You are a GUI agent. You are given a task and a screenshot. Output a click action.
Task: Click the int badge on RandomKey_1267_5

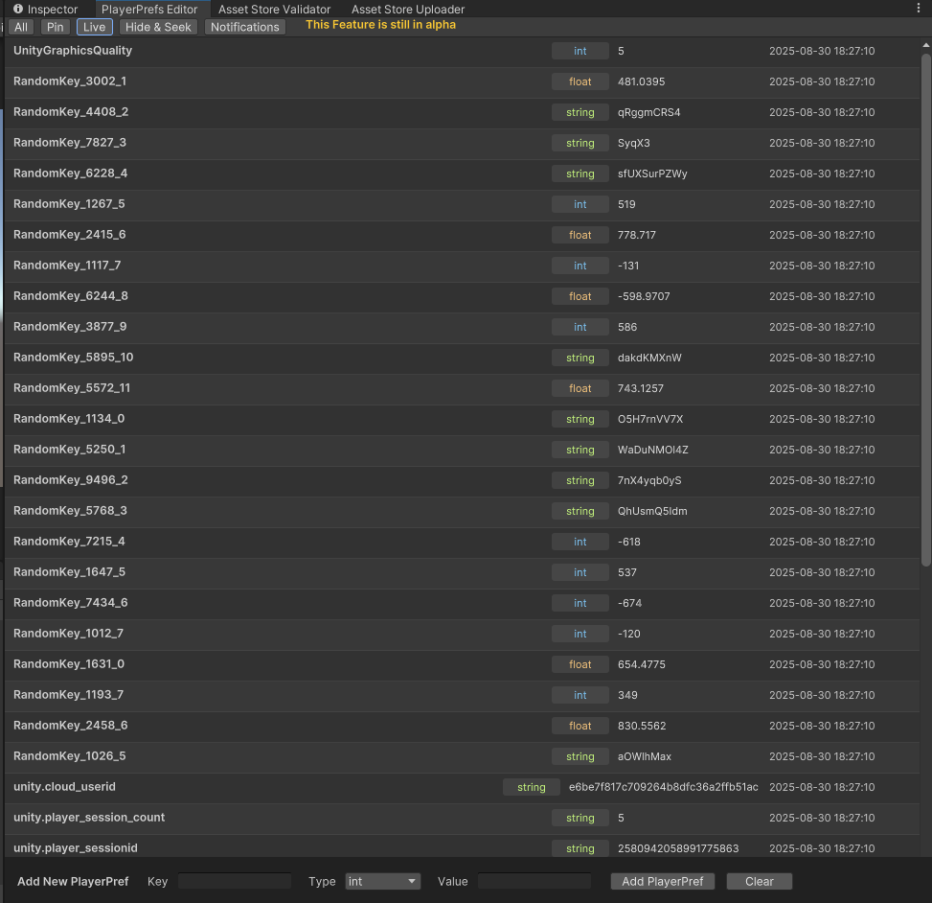point(580,204)
